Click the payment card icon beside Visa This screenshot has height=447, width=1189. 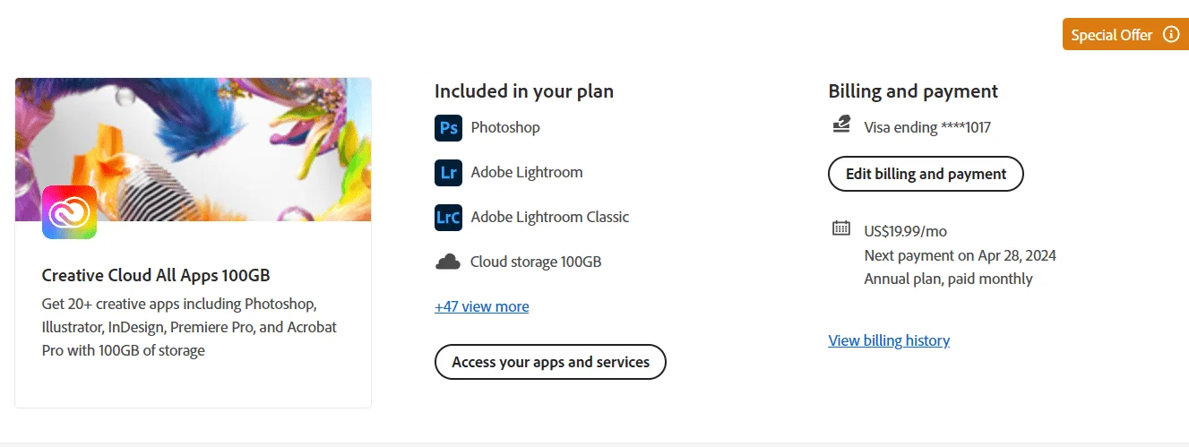(x=840, y=126)
